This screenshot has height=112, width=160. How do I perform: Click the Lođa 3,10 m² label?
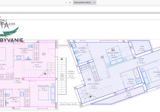[x=142, y=49]
